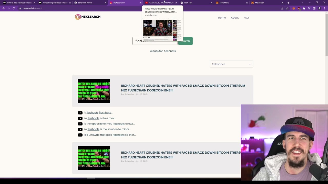Click the HEXSEARCH logo

(x=88, y=17)
